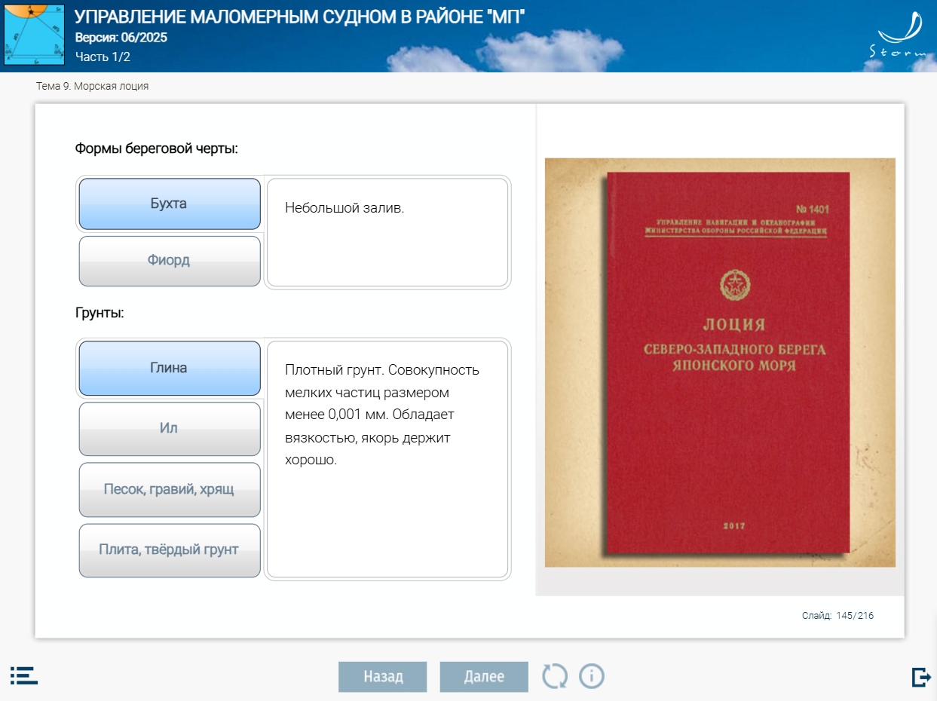Click the Плотный грунт description text
Viewport: 937px width, 701px height.
382,415
